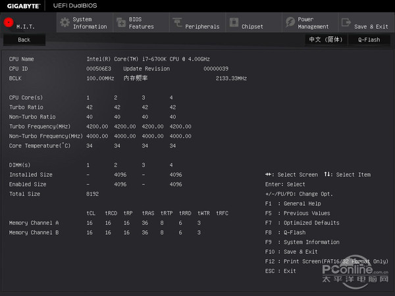The image size is (395, 296).
Task: Switch to the Peripherals tab label
Action: tap(202, 26)
